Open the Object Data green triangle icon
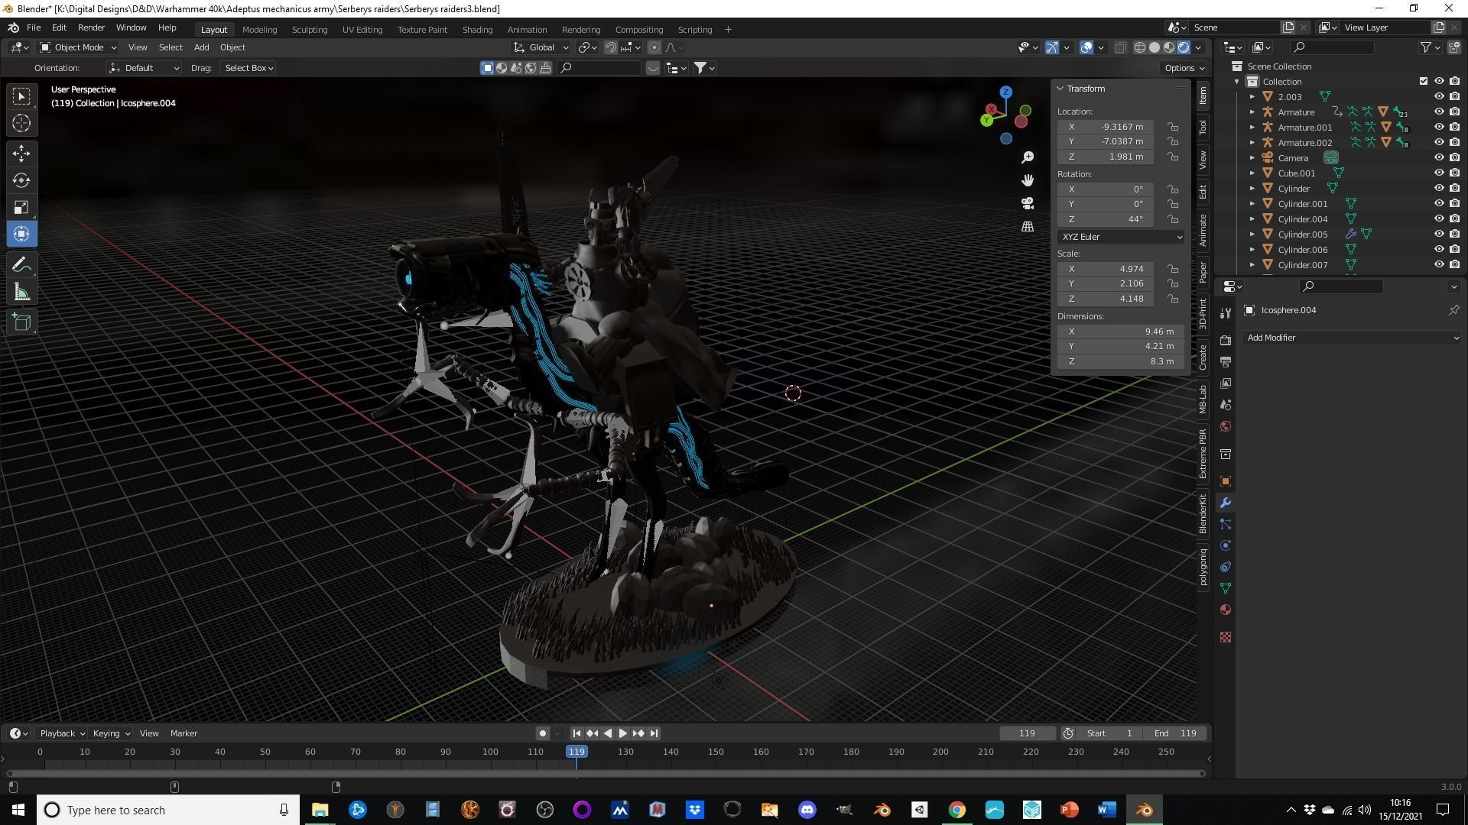 (x=1226, y=588)
